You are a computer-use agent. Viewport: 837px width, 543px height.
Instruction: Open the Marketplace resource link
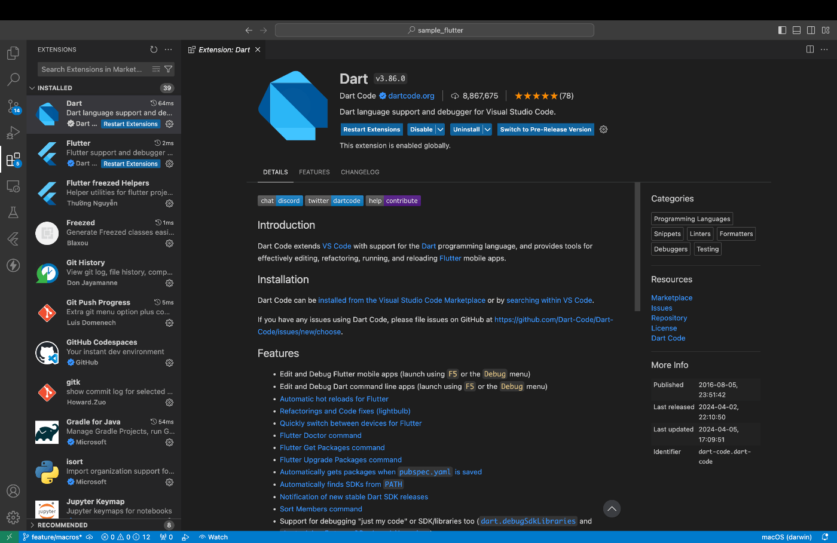672,298
